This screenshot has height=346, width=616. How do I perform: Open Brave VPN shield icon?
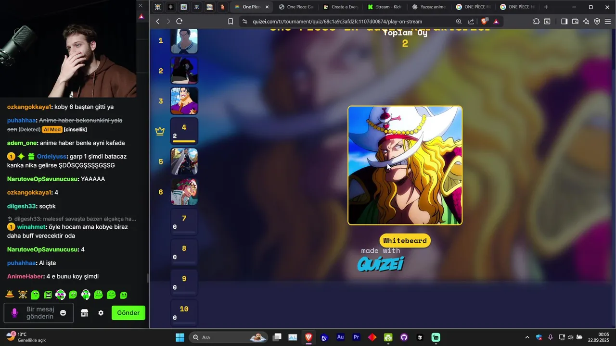click(597, 21)
